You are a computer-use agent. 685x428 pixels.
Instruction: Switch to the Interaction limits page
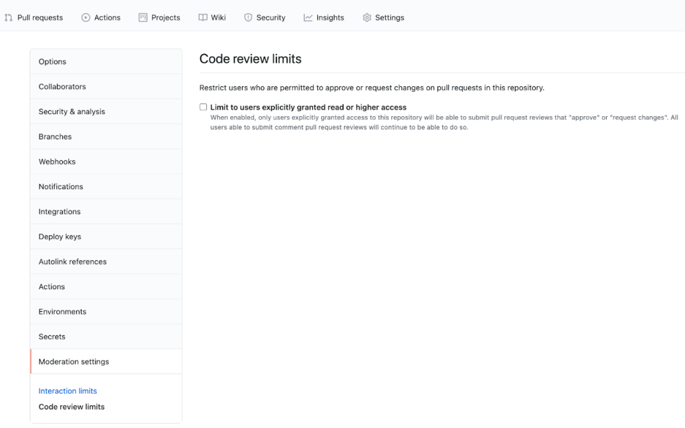68,391
